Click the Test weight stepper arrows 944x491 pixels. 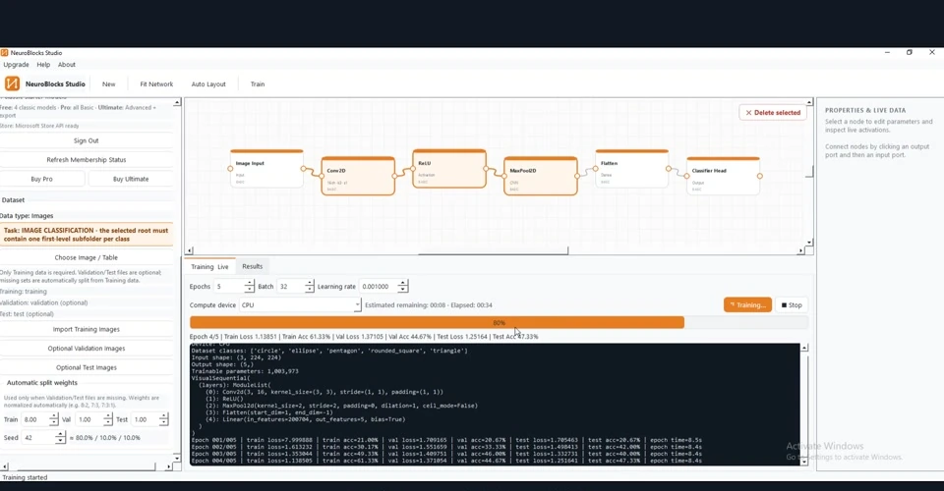tap(164, 419)
